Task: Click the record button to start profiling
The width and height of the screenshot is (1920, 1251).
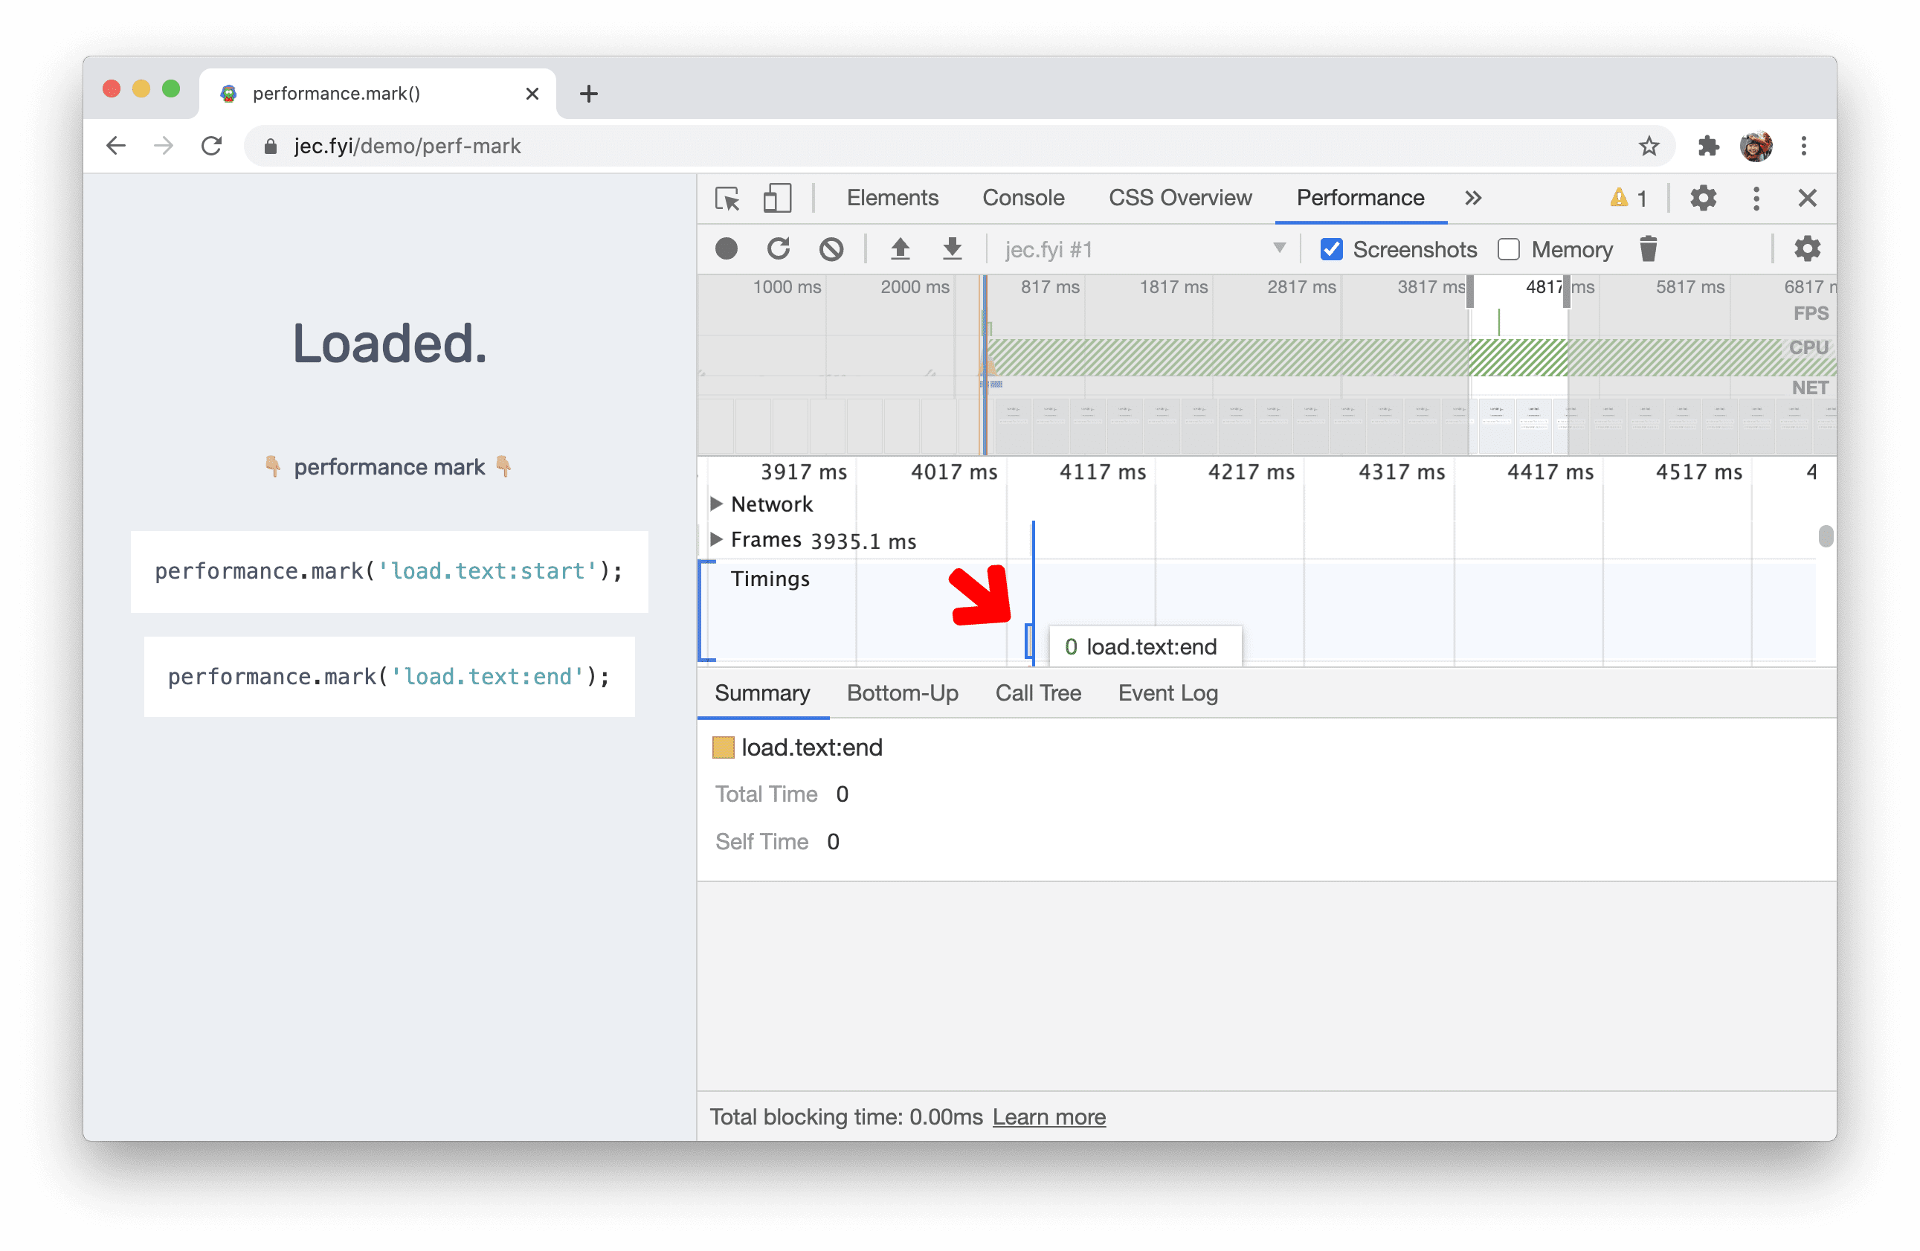Action: point(727,251)
